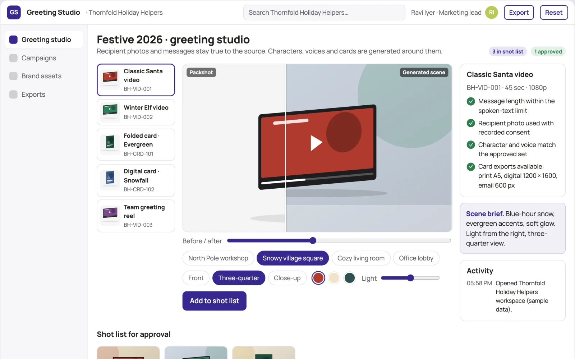Open the first red shot list thumbnail
575x359 pixels.
pyautogui.click(x=128, y=353)
